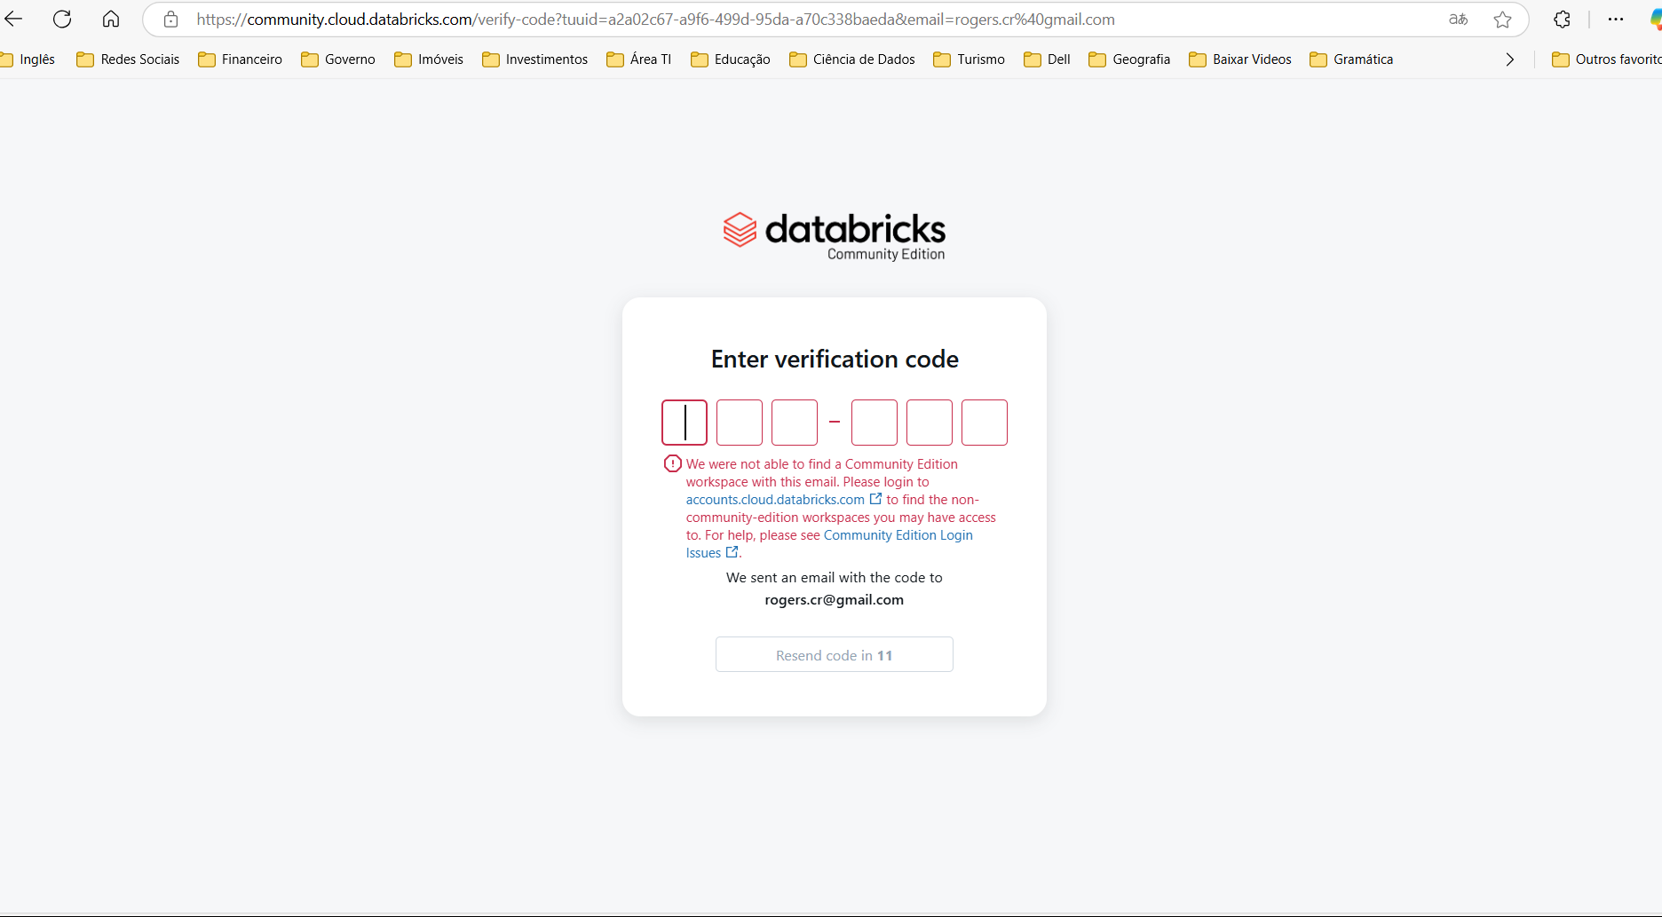Click the Community Edition subtitle text
The width and height of the screenshot is (1662, 917).
[886, 254]
